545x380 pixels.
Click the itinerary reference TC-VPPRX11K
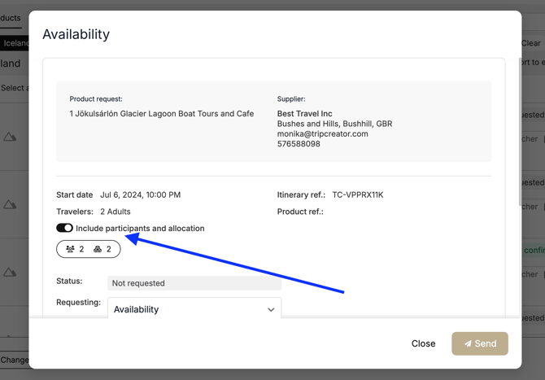click(x=357, y=195)
